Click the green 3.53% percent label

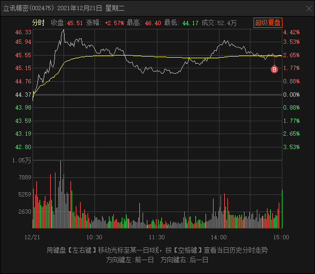(292, 147)
